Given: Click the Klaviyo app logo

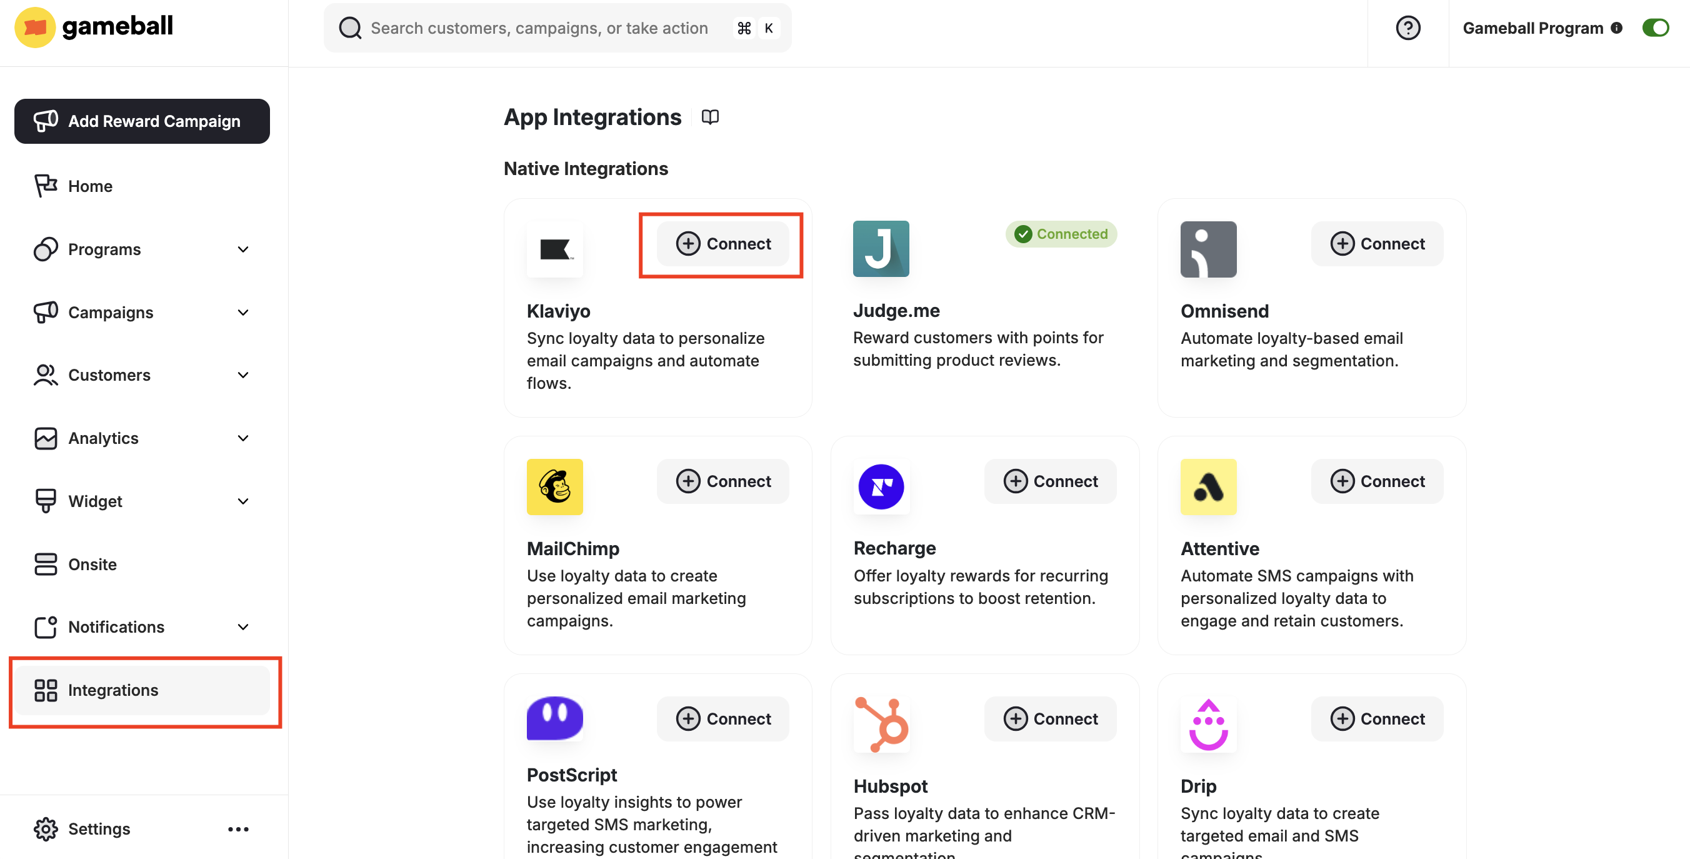Looking at the screenshot, I should coord(554,249).
